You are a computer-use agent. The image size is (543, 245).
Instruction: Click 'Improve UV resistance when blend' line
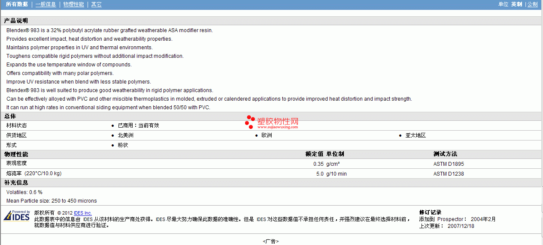click(79, 82)
